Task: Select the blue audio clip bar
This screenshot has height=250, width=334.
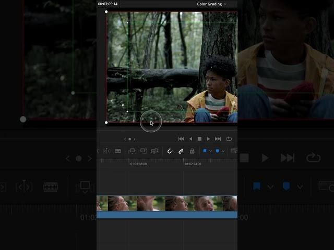Action: pos(167,215)
